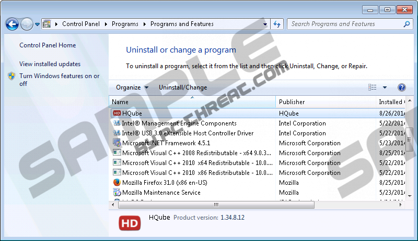418x241 pixels.
Task: Select the HQube red HD icon entry
Action: point(117,113)
